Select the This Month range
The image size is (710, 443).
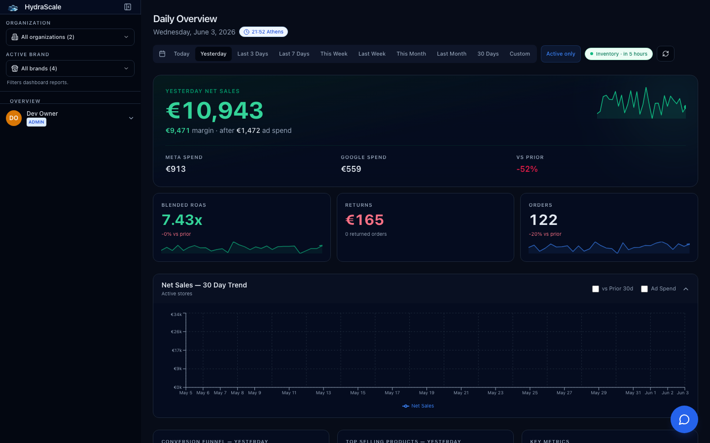411,54
